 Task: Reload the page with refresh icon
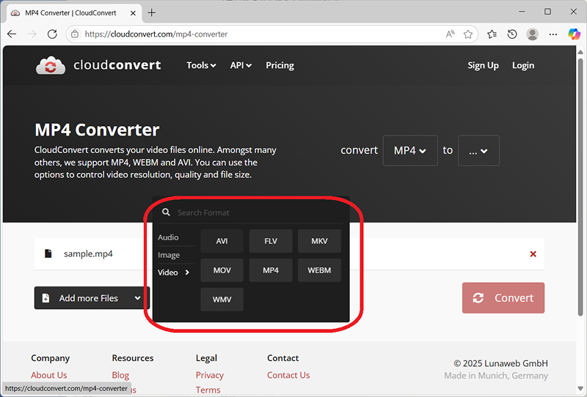click(x=52, y=34)
